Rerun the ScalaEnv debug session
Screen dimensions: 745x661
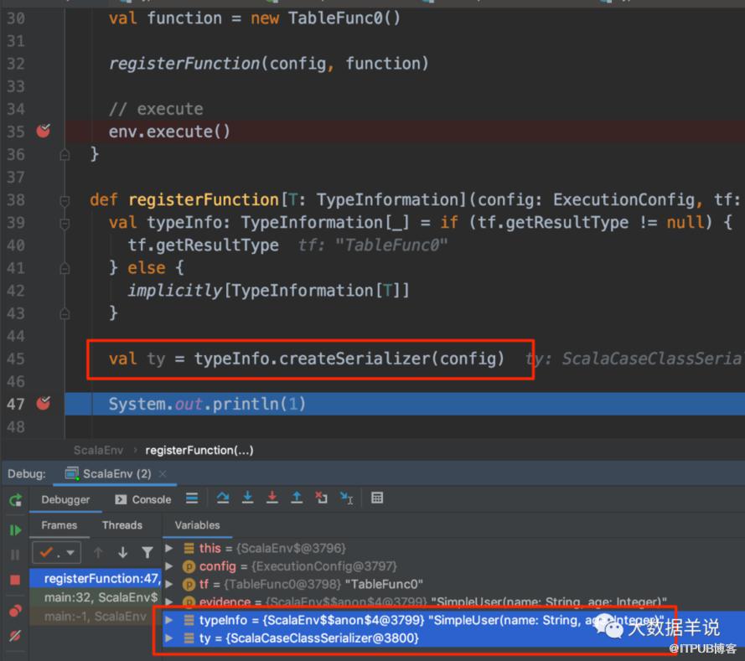pos(16,499)
